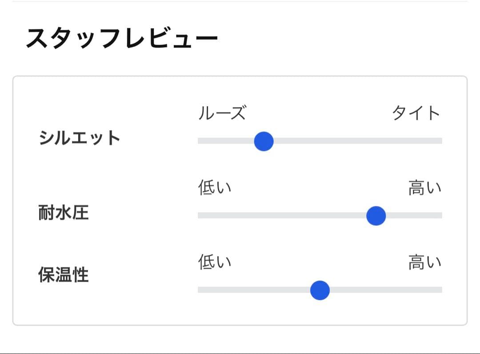Click the 高い label on the 保温性 row
This screenshot has height=354, width=480.
click(424, 262)
